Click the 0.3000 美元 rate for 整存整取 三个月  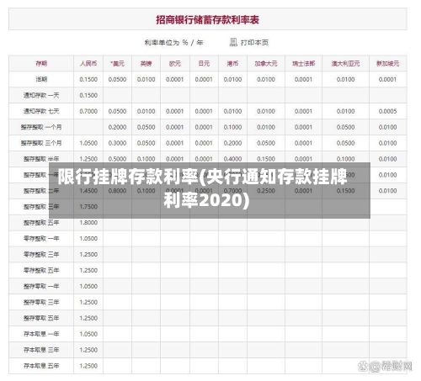point(117,143)
